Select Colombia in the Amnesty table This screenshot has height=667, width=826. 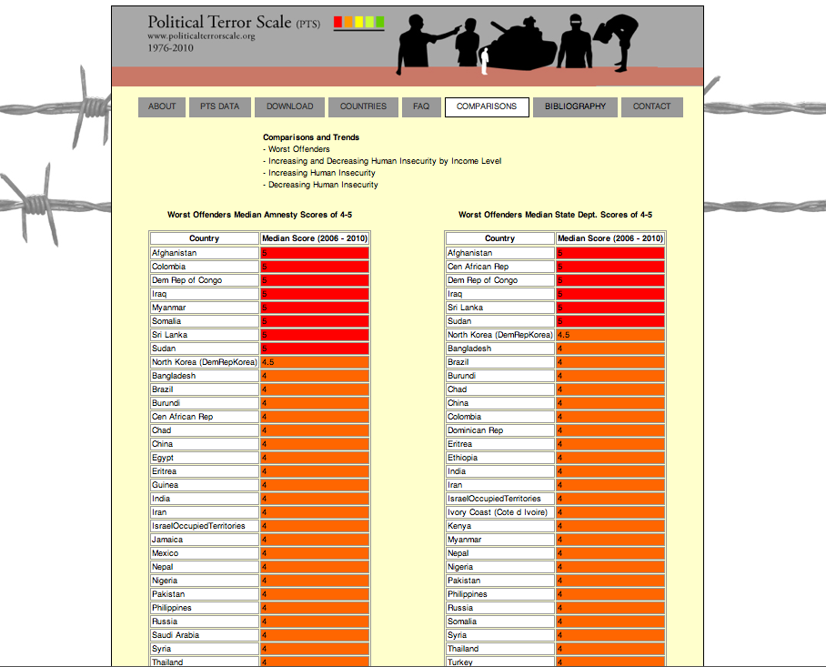pos(205,267)
